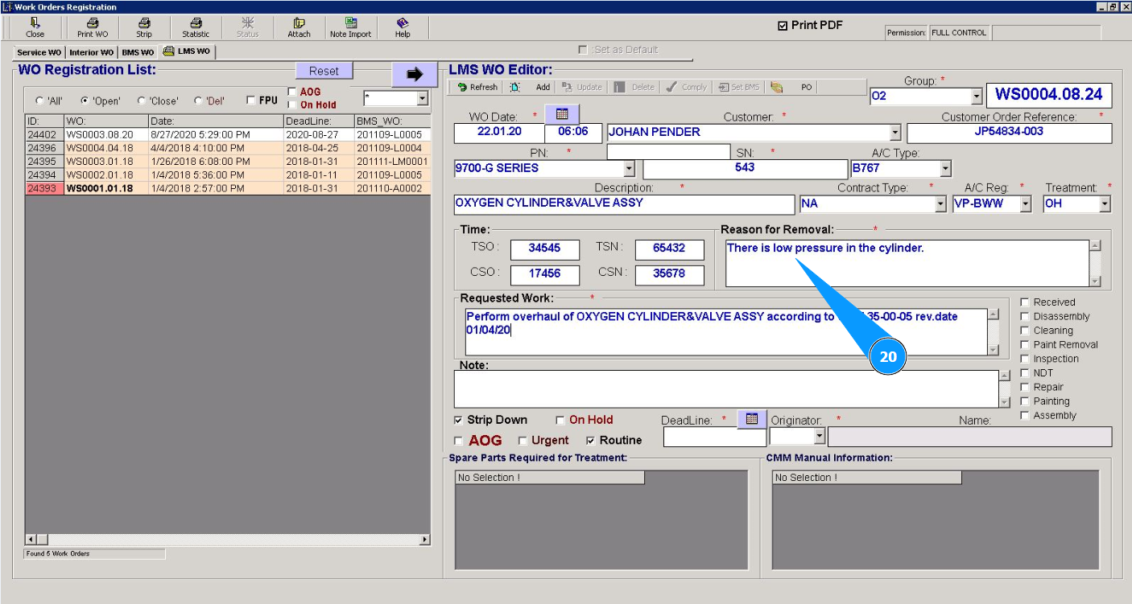Select work order row WS0001.01.18

point(228,188)
